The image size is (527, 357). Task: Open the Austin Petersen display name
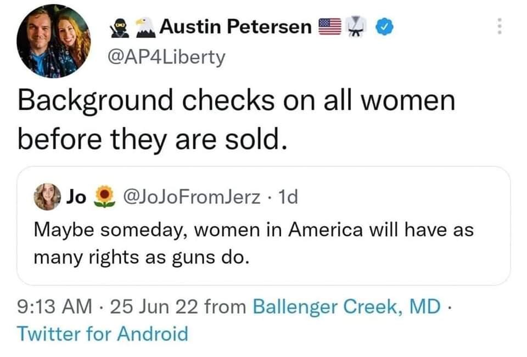click(236, 26)
